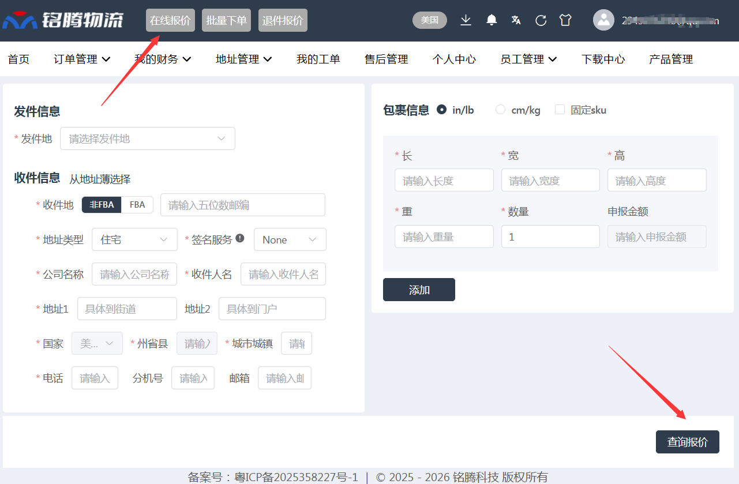
Task: Click the 铭腾物流 logo
Action: tap(63, 20)
